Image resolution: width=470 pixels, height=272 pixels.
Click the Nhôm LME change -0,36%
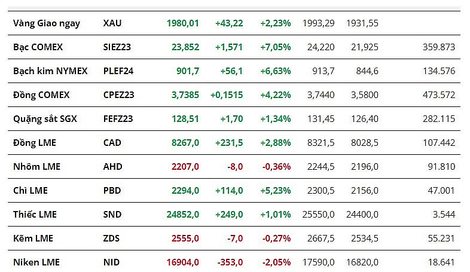(x=276, y=167)
